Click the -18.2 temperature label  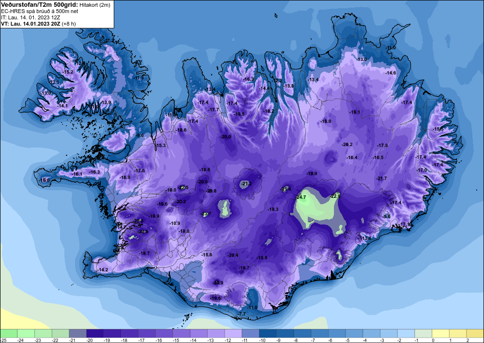click(269, 111)
